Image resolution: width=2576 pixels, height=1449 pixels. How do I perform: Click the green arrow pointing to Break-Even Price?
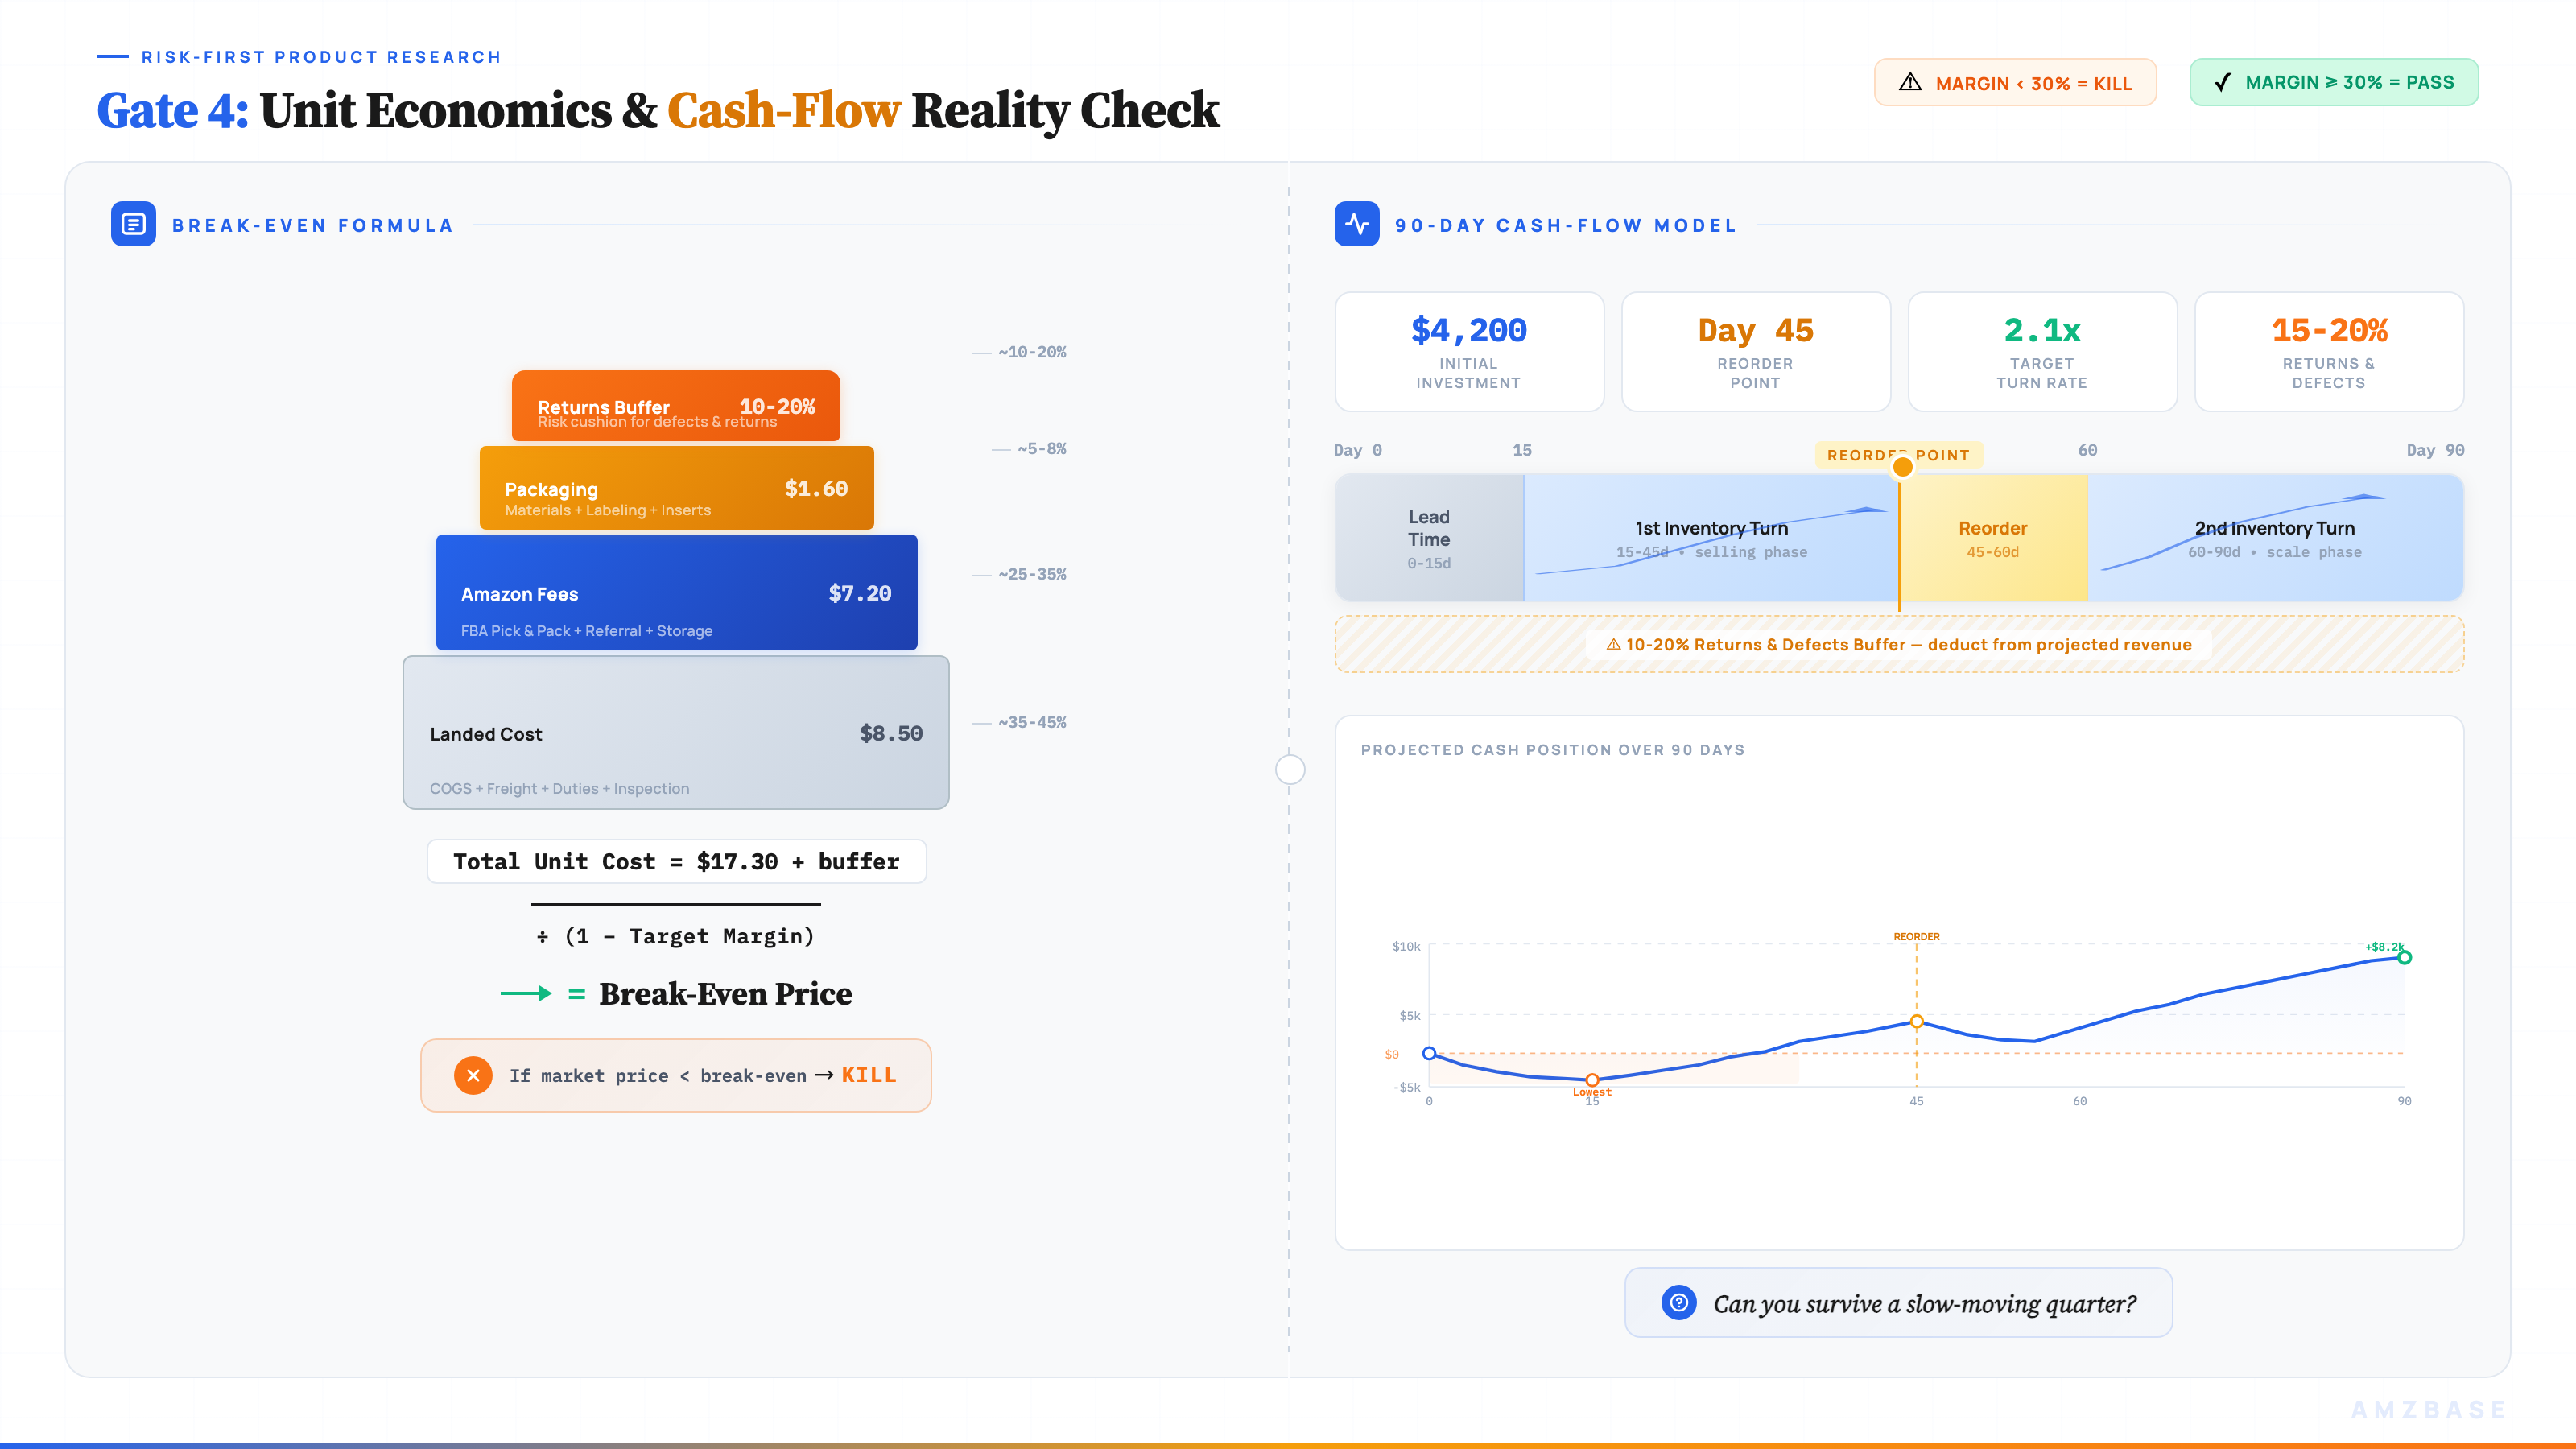pos(527,993)
